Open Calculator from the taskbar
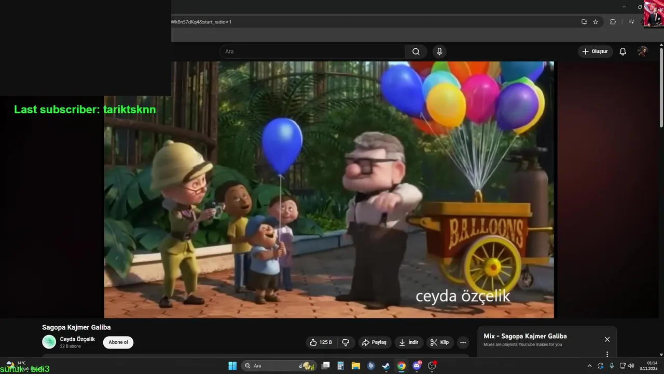The image size is (664, 374). pos(341,366)
